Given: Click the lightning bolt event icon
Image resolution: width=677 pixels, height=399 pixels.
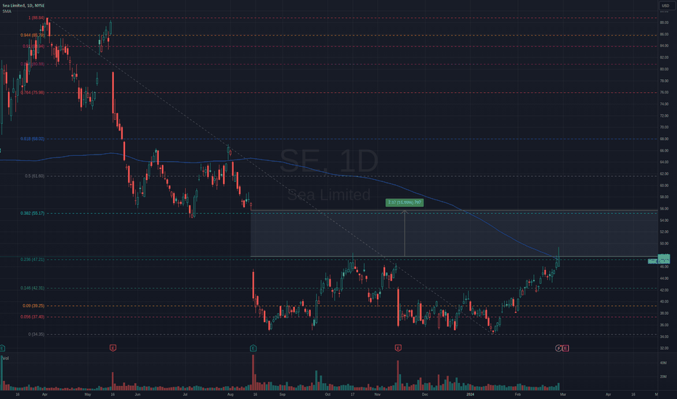Looking at the screenshot, I should click(x=559, y=347).
